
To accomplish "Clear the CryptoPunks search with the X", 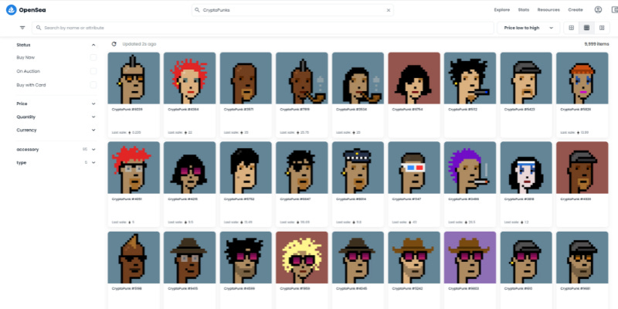I will pyautogui.click(x=389, y=10).
